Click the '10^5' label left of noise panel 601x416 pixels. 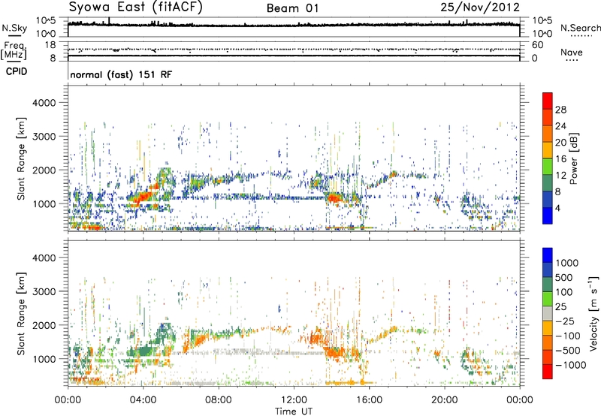(x=46, y=21)
